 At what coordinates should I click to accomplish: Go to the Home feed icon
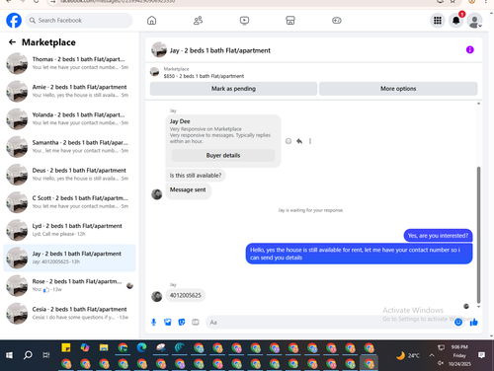click(x=151, y=21)
